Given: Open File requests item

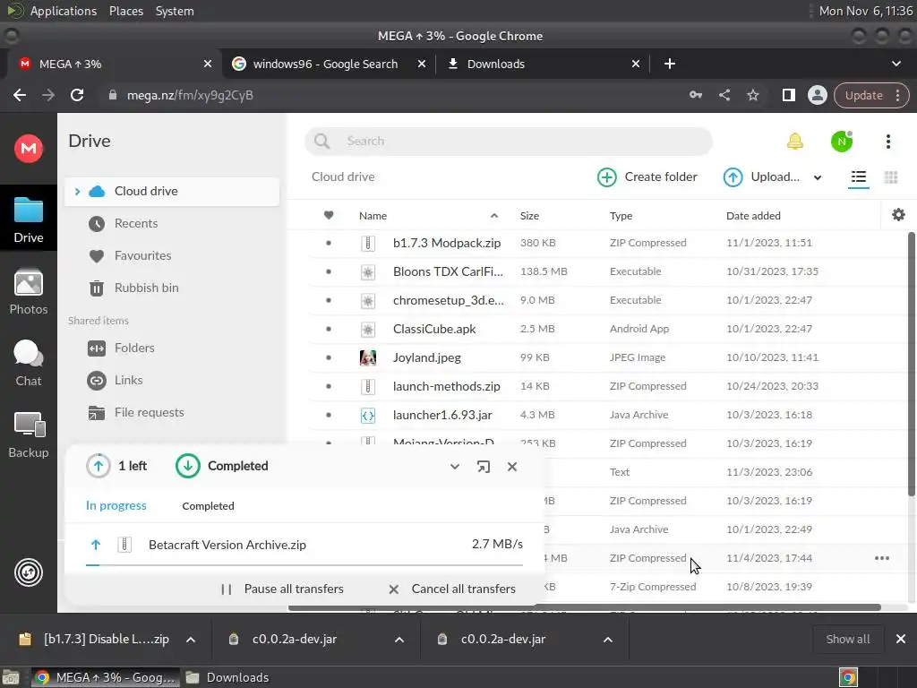Looking at the screenshot, I should [x=149, y=412].
